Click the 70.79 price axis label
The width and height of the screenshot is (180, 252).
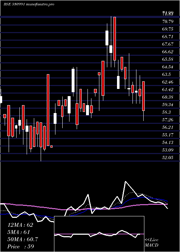coord(168,21)
